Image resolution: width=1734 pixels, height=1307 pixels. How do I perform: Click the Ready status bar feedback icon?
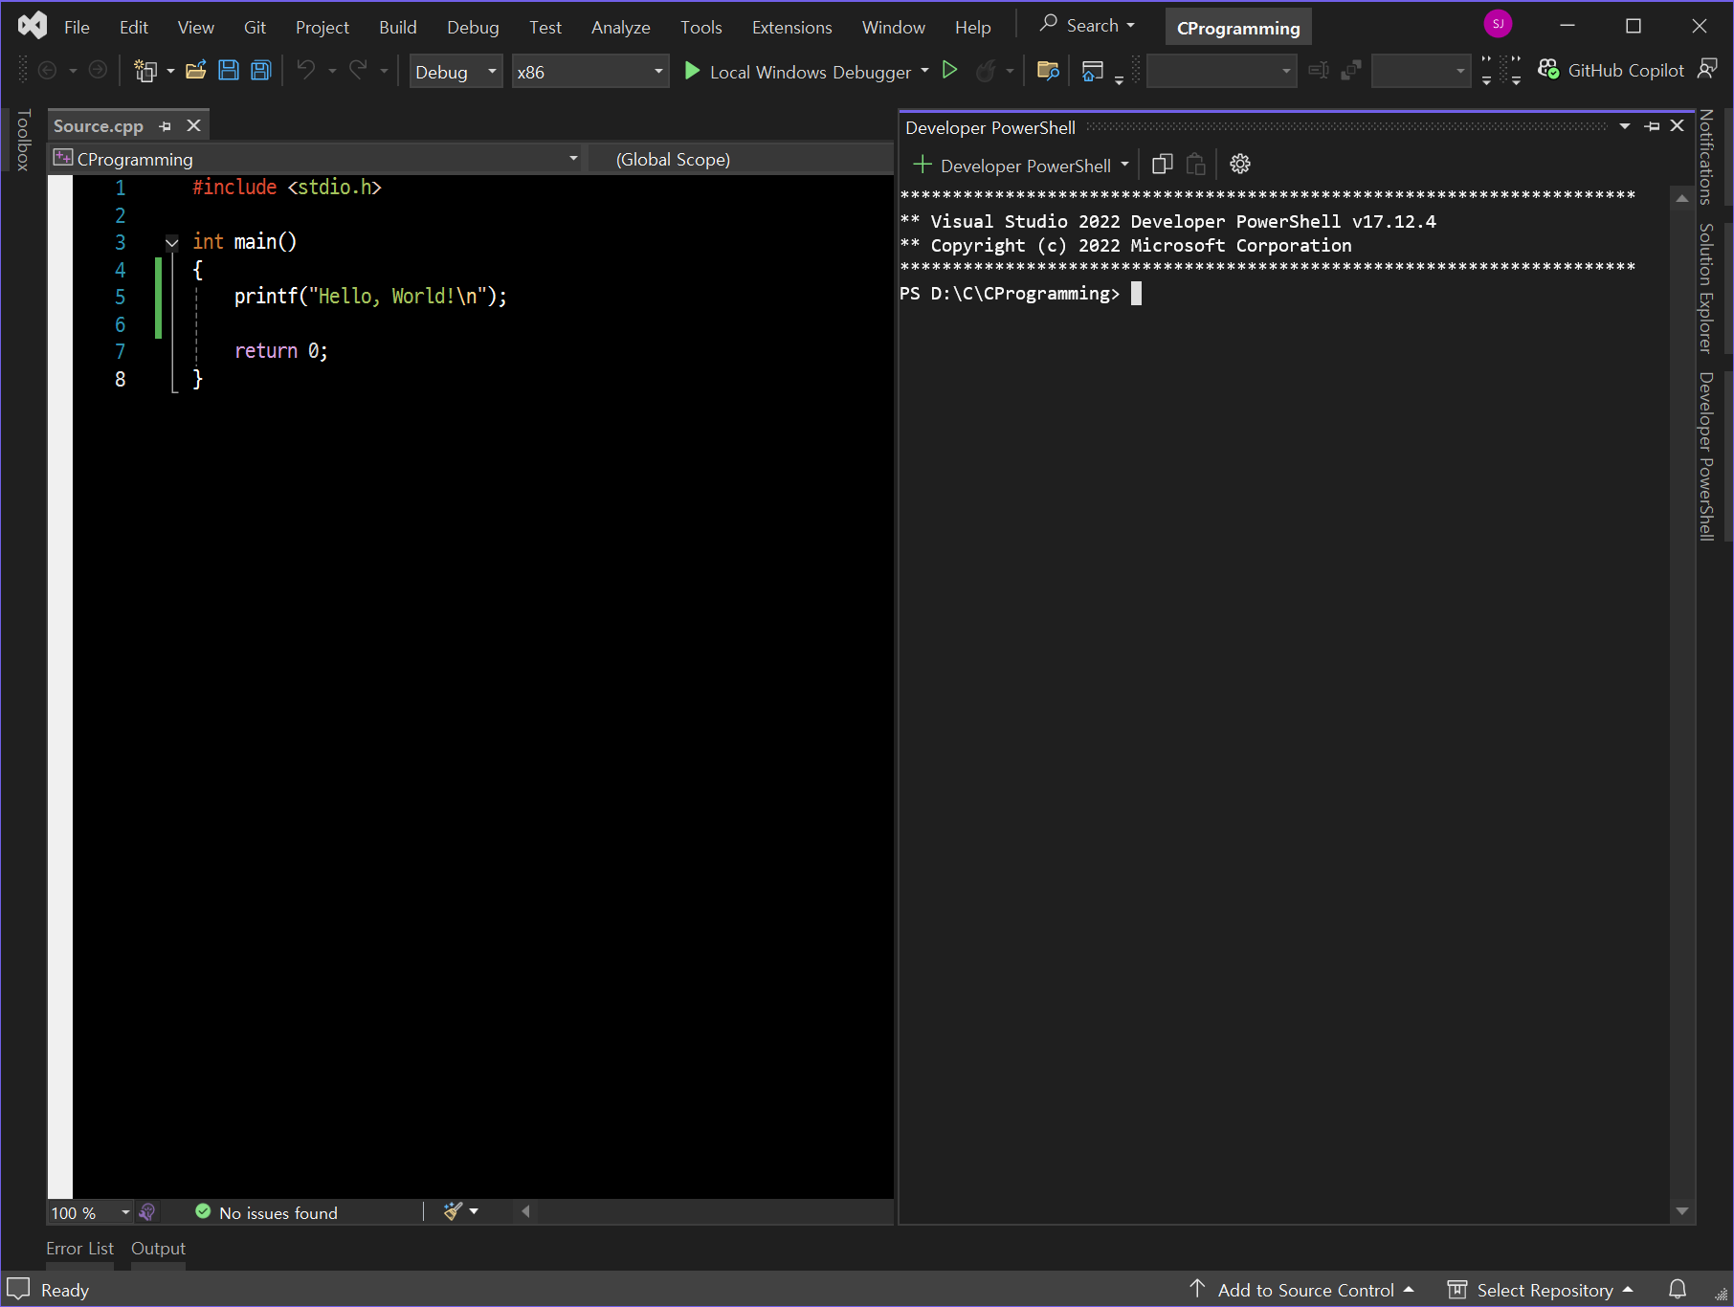(19, 1289)
